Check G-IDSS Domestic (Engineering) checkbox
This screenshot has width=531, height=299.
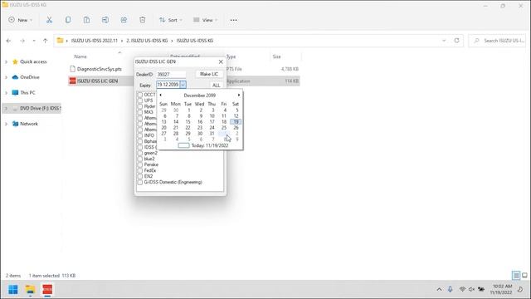pos(140,183)
